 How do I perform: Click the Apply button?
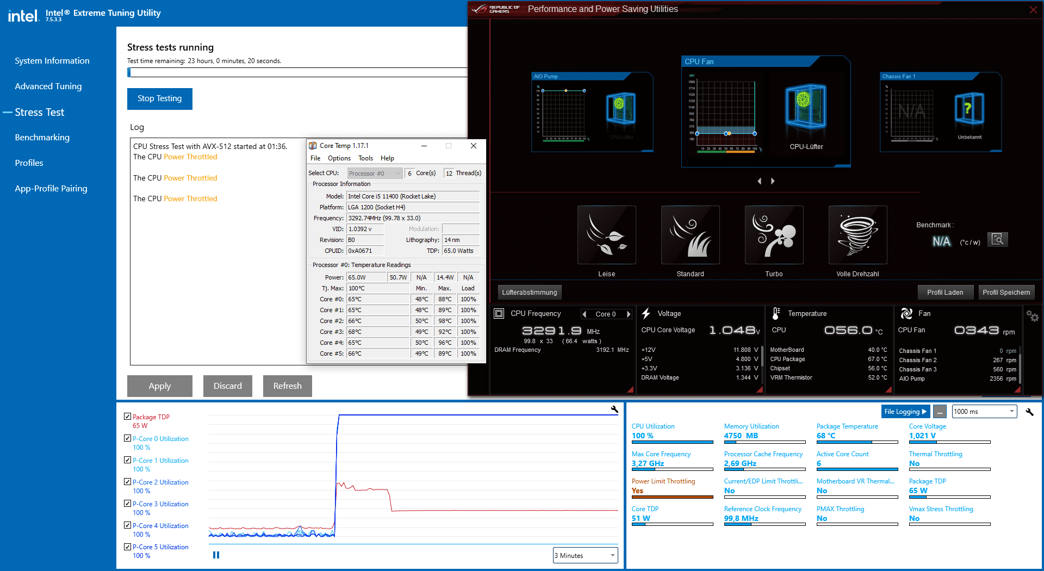[x=160, y=386]
